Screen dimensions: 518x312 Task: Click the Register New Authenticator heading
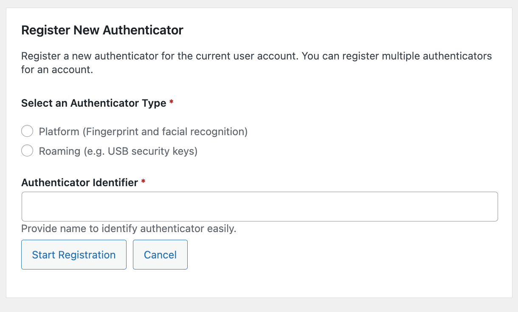[x=102, y=30]
